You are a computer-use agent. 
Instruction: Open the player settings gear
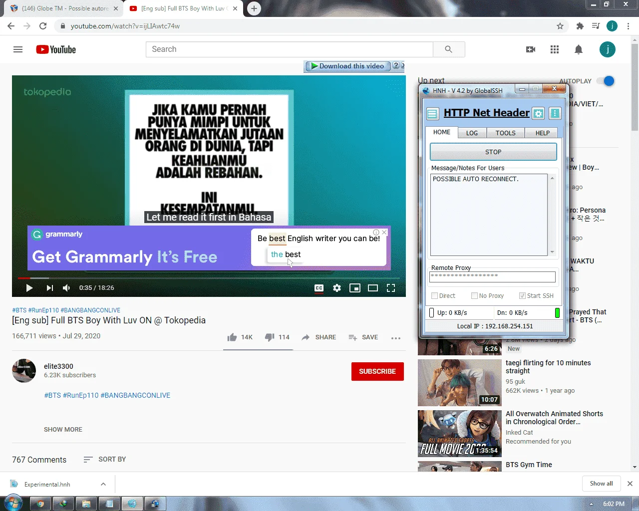click(x=337, y=288)
